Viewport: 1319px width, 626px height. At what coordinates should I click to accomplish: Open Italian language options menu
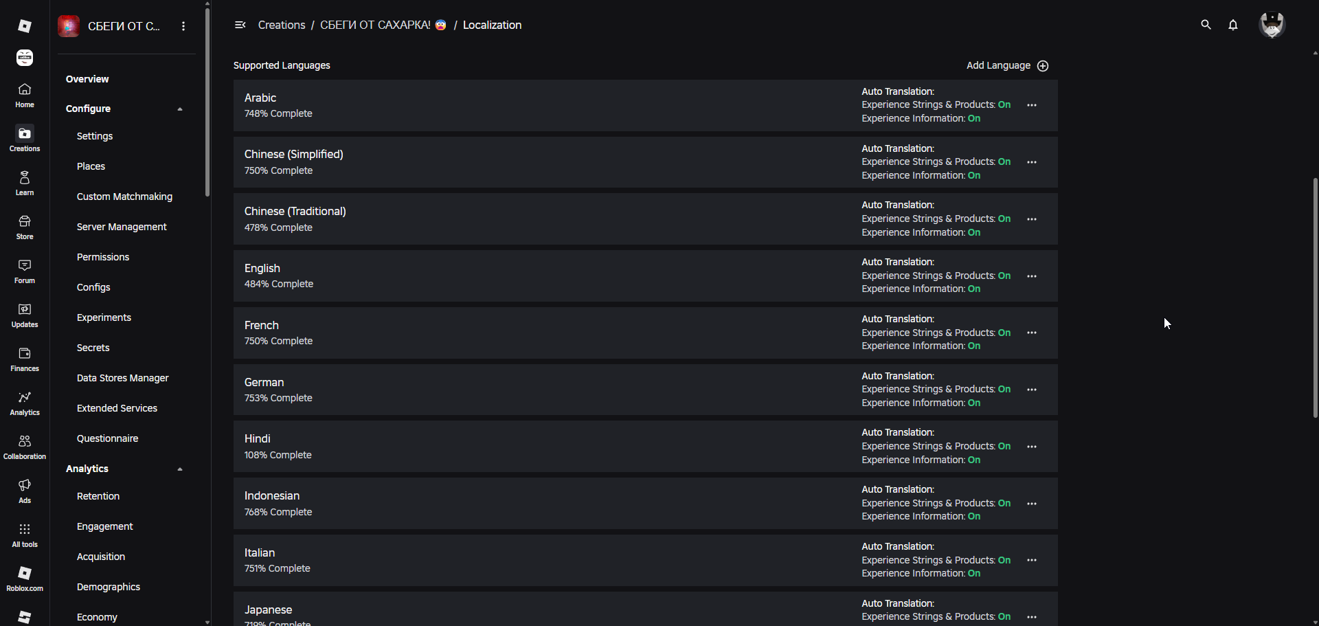click(x=1032, y=560)
